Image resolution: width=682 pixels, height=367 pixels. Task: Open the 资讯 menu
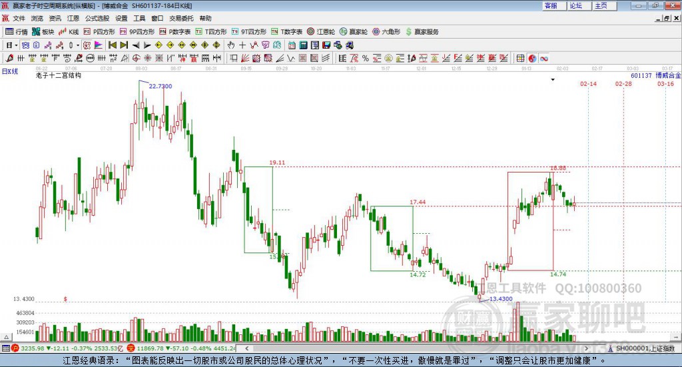(55, 18)
